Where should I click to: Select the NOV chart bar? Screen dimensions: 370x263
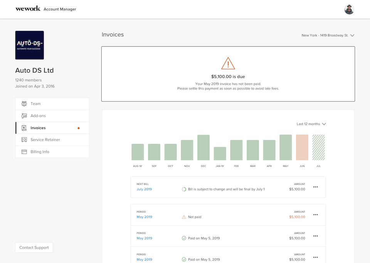(x=187, y=150)
